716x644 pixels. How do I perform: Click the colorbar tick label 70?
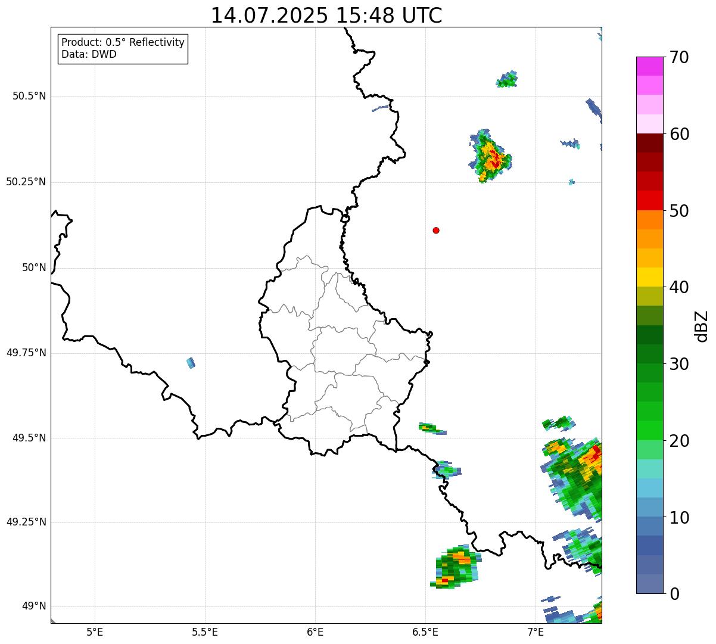point(679,57)
